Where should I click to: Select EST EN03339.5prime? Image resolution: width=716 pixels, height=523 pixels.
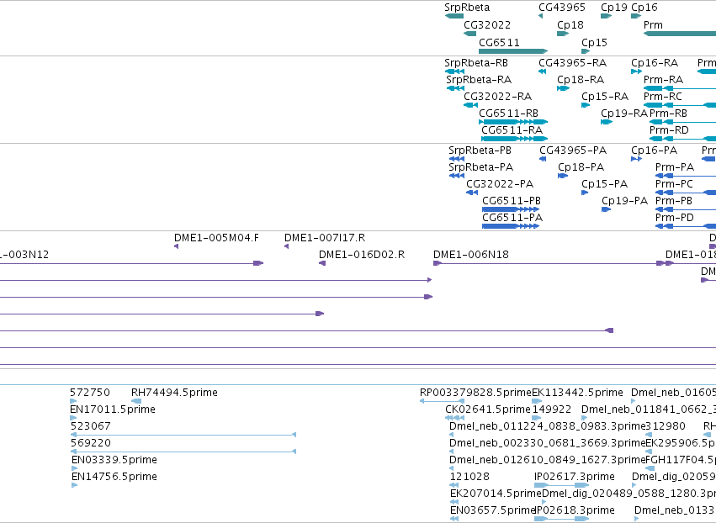click(114, 461)
